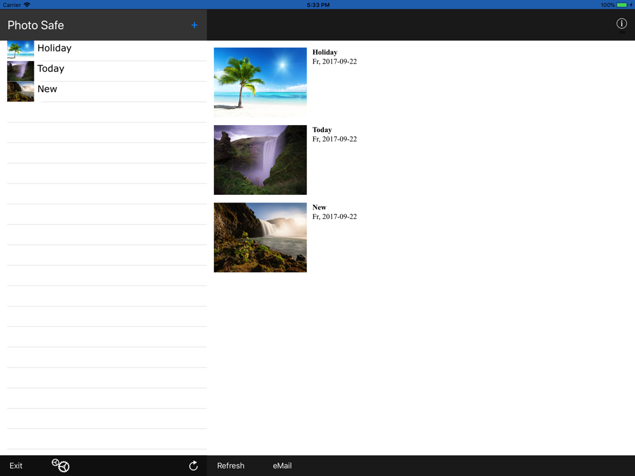
Task: Open the New sidebar thumbnail
Action: [x=21, y=91]
